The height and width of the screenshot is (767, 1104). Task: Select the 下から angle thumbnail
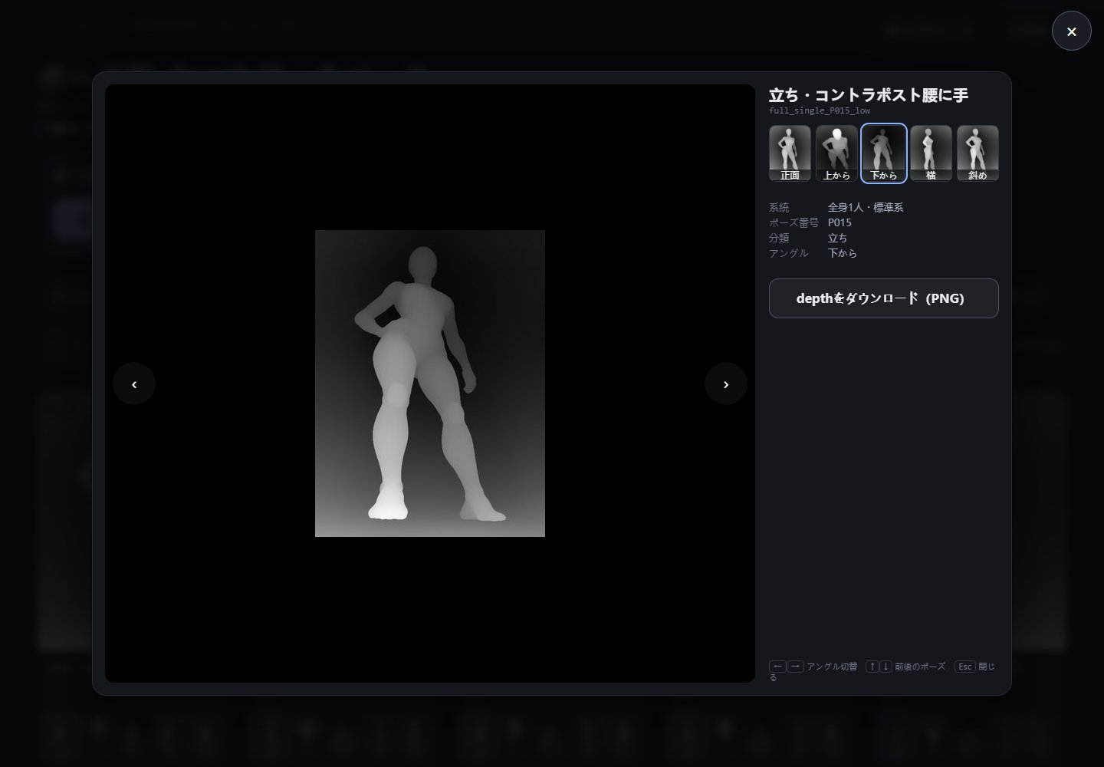coord(884,153)
